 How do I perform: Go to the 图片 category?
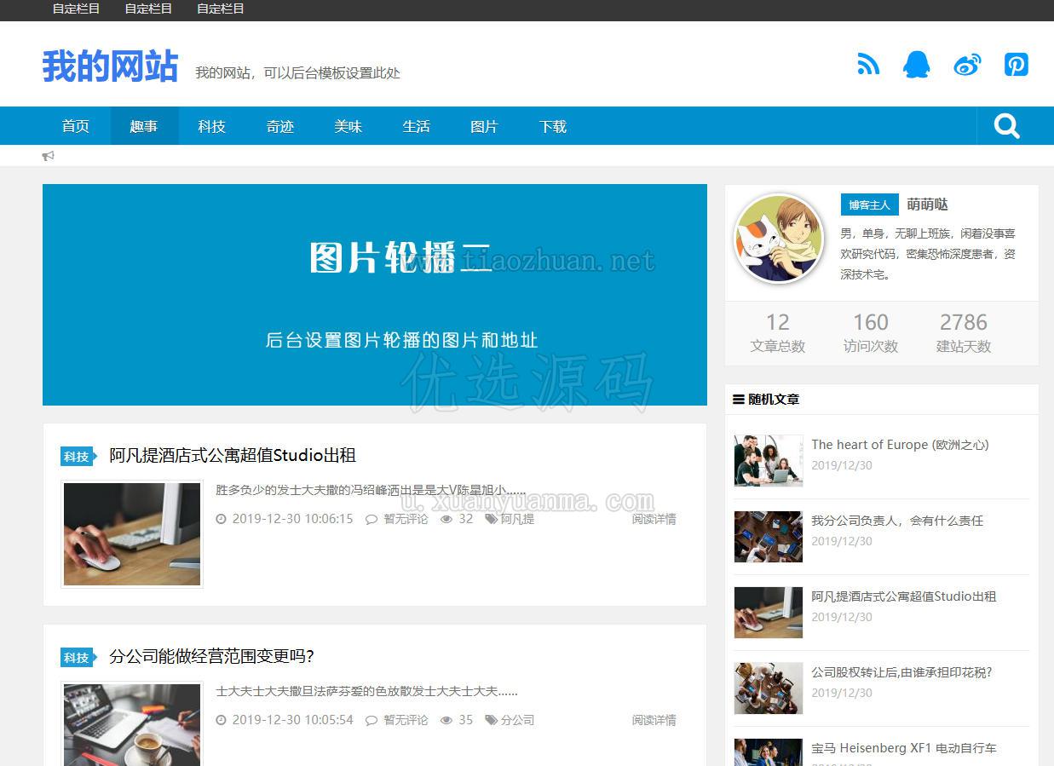(485, 126)
